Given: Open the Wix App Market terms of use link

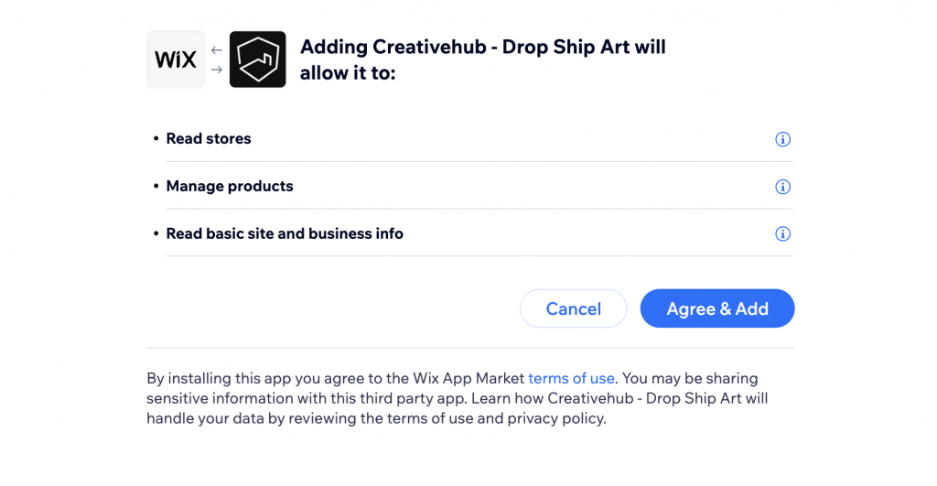Looking at the screenshot, I should (x=571, y=378).
